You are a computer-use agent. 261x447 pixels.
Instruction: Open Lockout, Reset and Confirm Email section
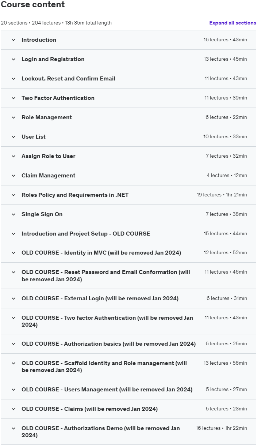coord(128,79)
